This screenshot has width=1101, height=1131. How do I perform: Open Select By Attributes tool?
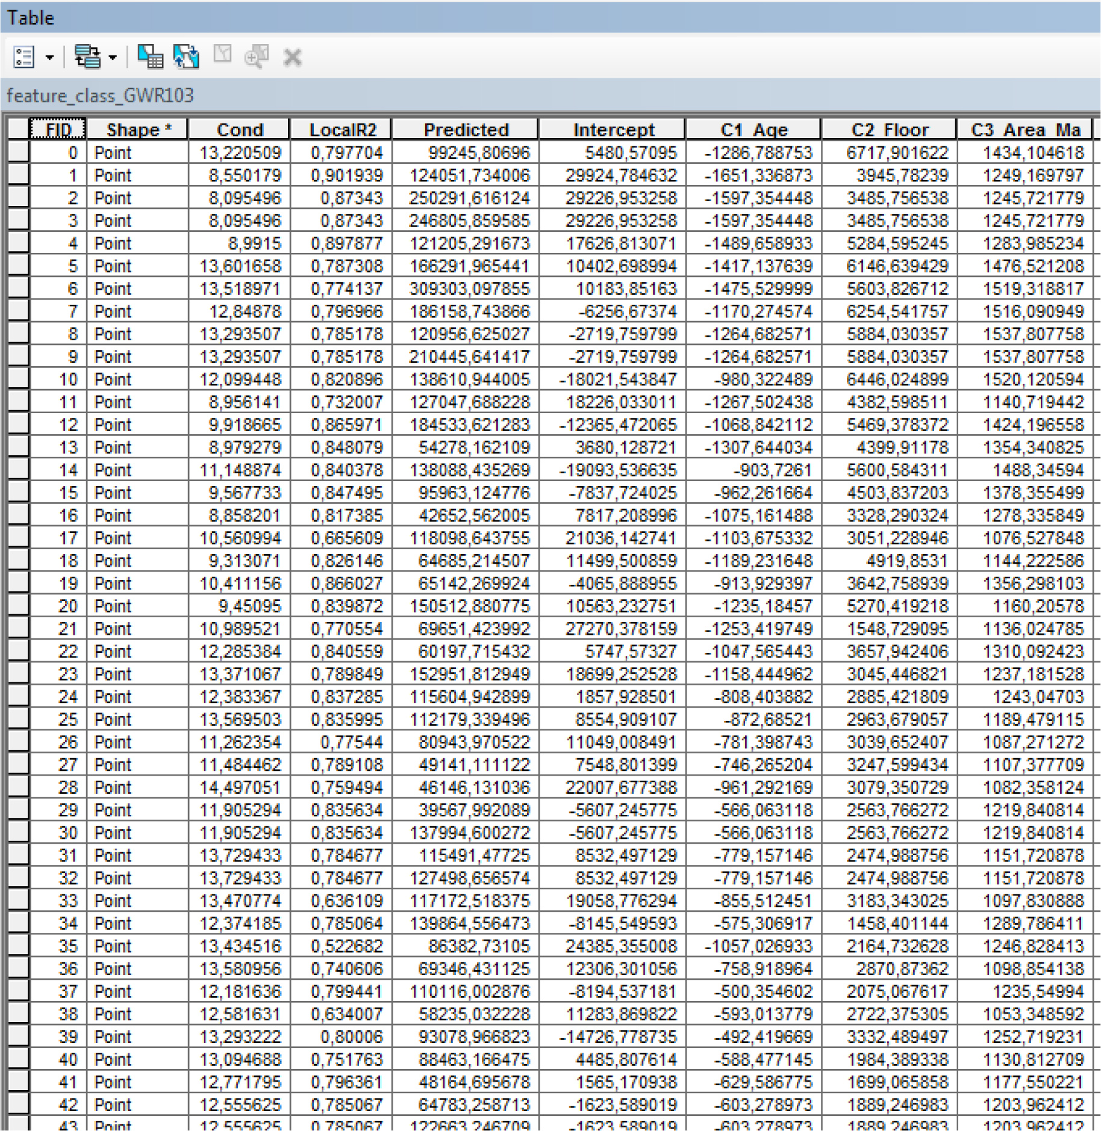(150, 57)
